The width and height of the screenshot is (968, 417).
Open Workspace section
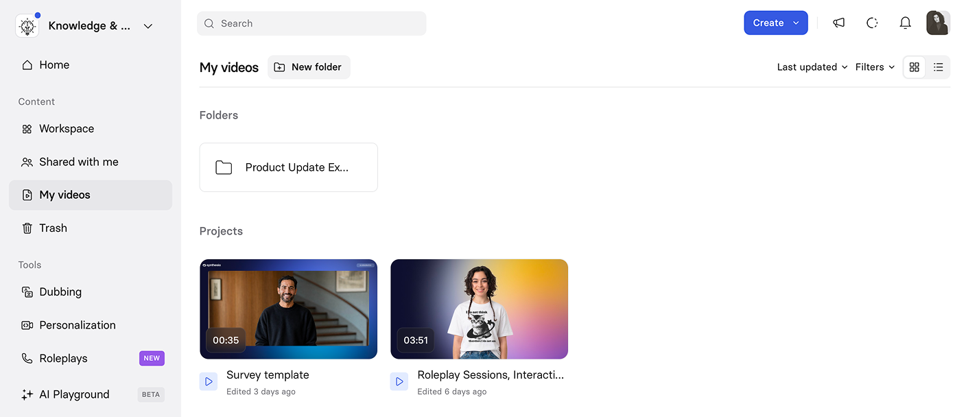[91, 129]
